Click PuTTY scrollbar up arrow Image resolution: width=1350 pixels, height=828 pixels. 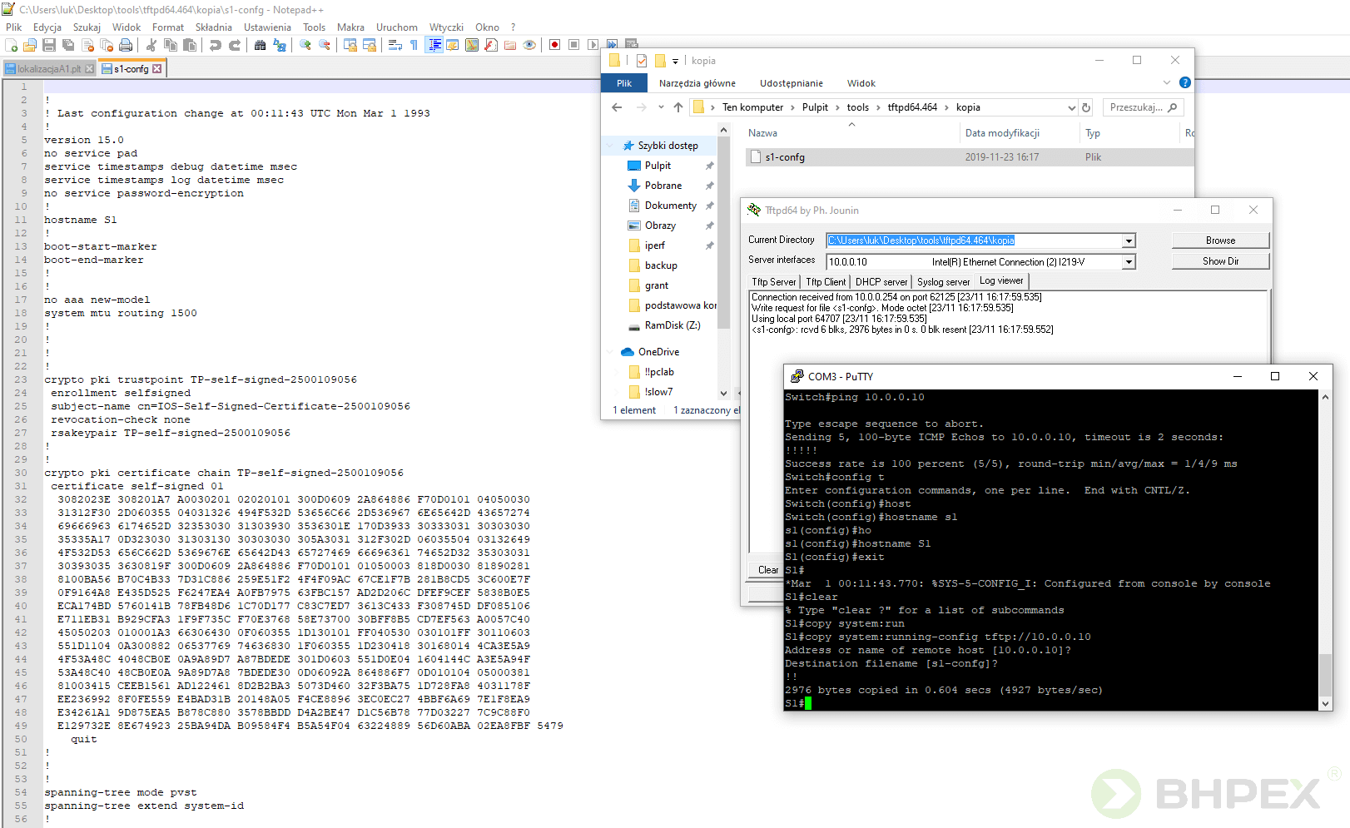[1325, 397]
